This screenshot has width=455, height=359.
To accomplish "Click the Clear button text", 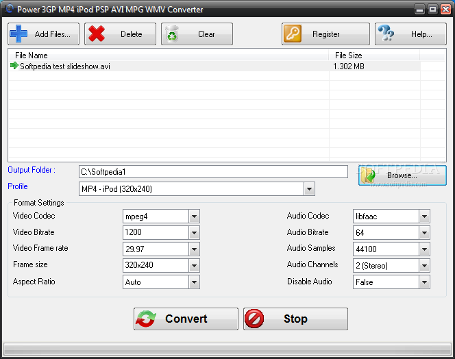I will tap(206, 34).
